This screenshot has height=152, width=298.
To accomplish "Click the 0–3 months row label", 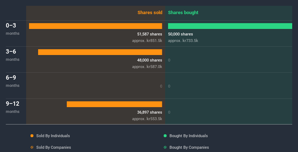I will (13, 29).
